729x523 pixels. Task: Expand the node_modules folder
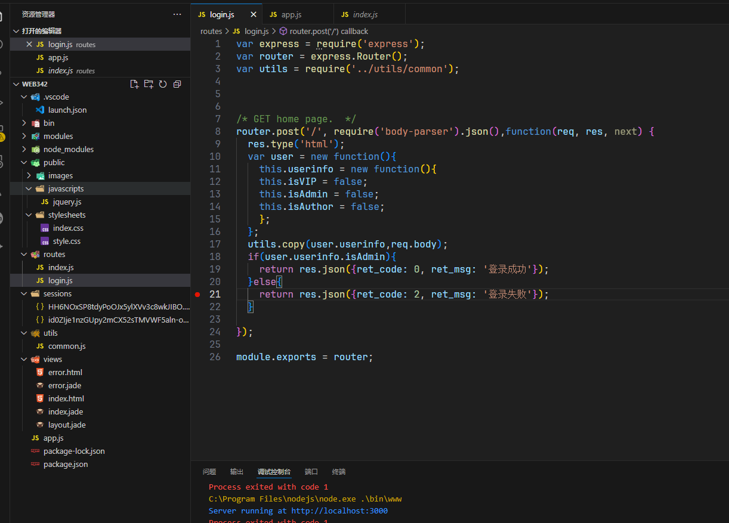coord(68,150)
